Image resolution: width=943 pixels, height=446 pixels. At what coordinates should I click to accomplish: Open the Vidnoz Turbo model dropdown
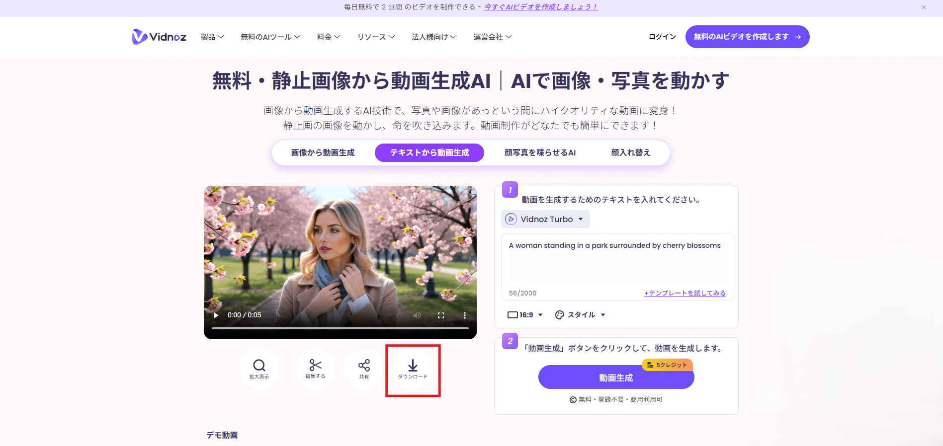coord(545,219)
